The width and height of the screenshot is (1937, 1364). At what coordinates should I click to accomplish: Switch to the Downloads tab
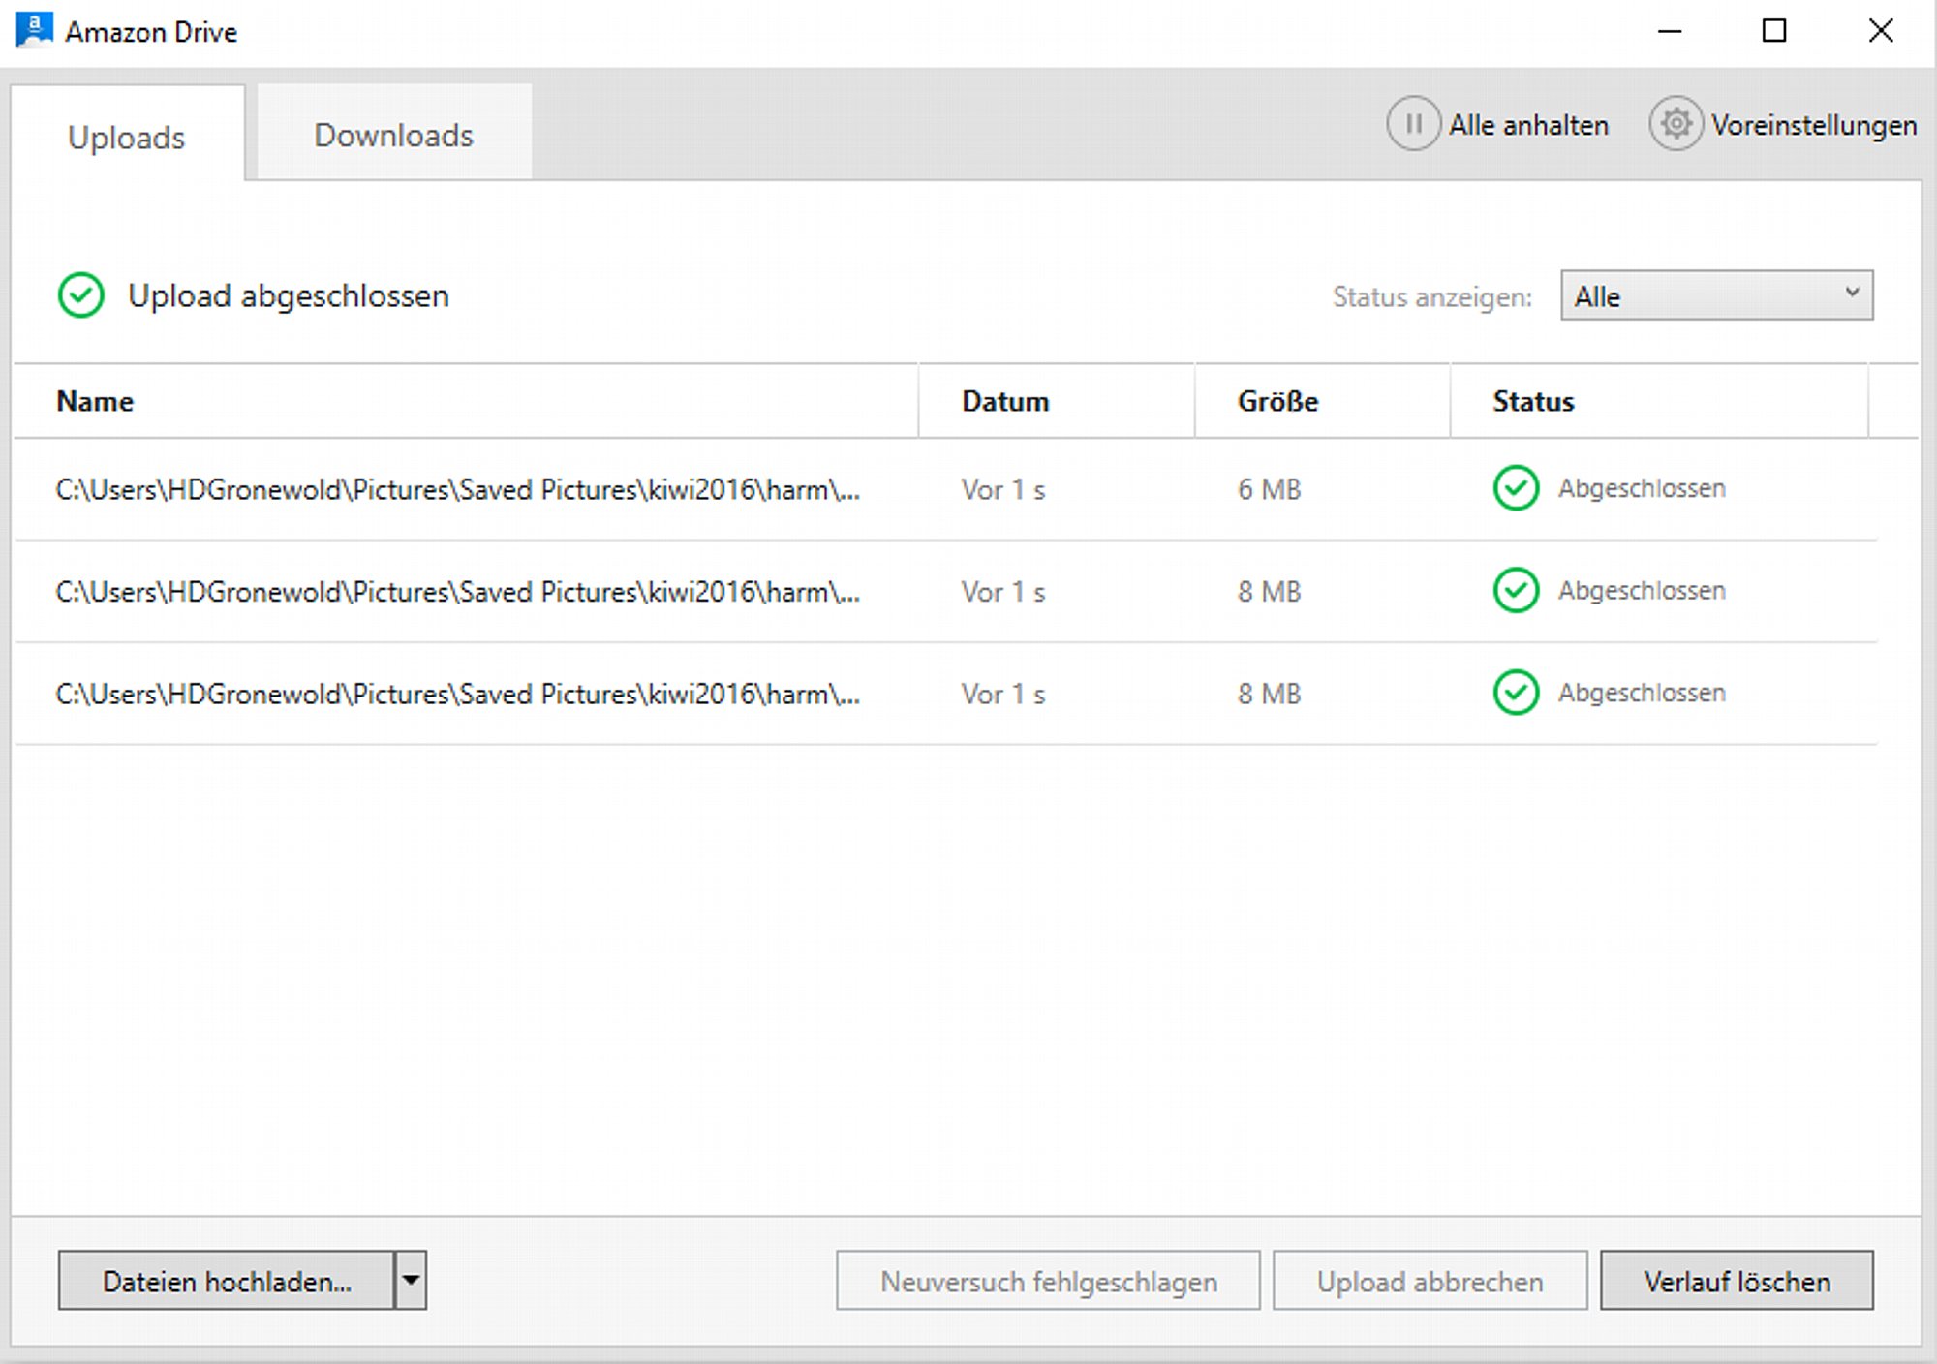394,132
